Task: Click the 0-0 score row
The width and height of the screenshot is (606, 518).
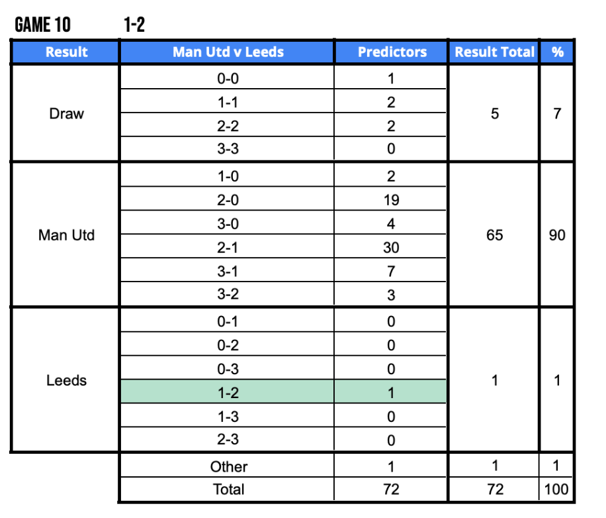Action: coord(228,79)
